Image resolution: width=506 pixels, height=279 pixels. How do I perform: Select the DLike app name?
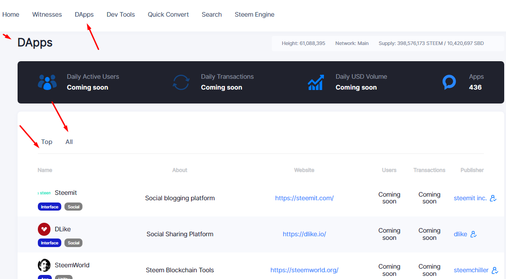point(63,229)
